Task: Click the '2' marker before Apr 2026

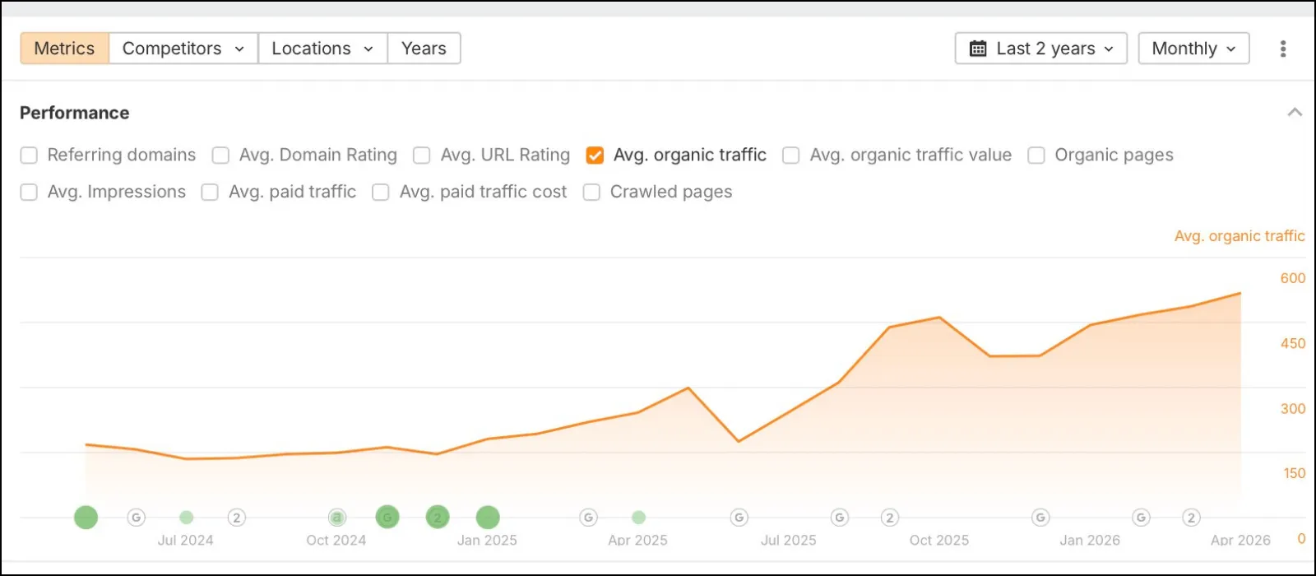Action: (1191, 518)
